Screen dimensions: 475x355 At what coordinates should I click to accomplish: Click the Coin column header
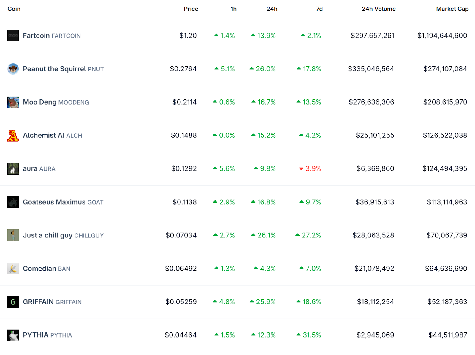(14, 9)
